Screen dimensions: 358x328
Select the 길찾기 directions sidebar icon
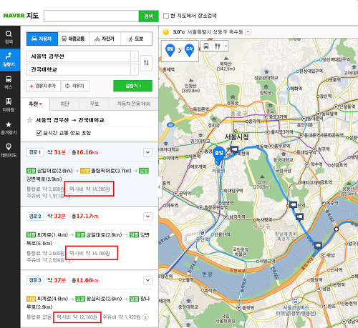pyautogui.click(x=9, y=59)
